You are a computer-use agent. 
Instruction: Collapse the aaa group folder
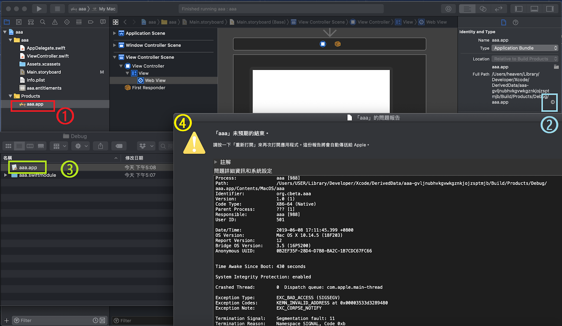pyautogui.click(x=11, y=40)
